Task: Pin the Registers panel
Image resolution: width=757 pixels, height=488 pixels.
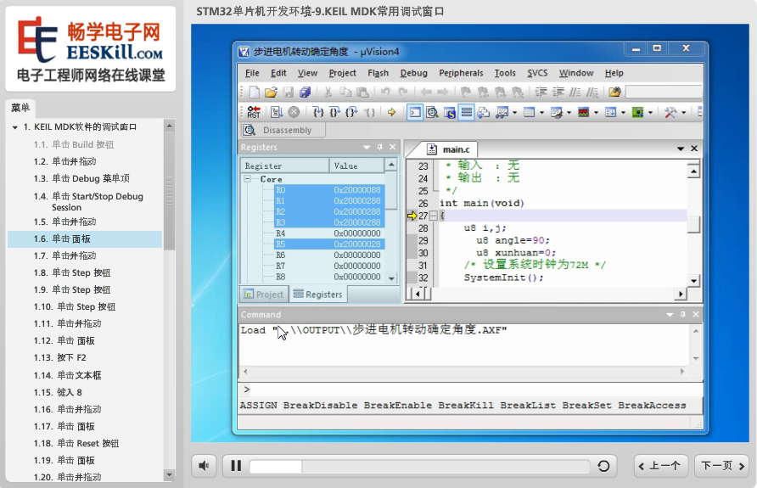Action: pos(380,147)
